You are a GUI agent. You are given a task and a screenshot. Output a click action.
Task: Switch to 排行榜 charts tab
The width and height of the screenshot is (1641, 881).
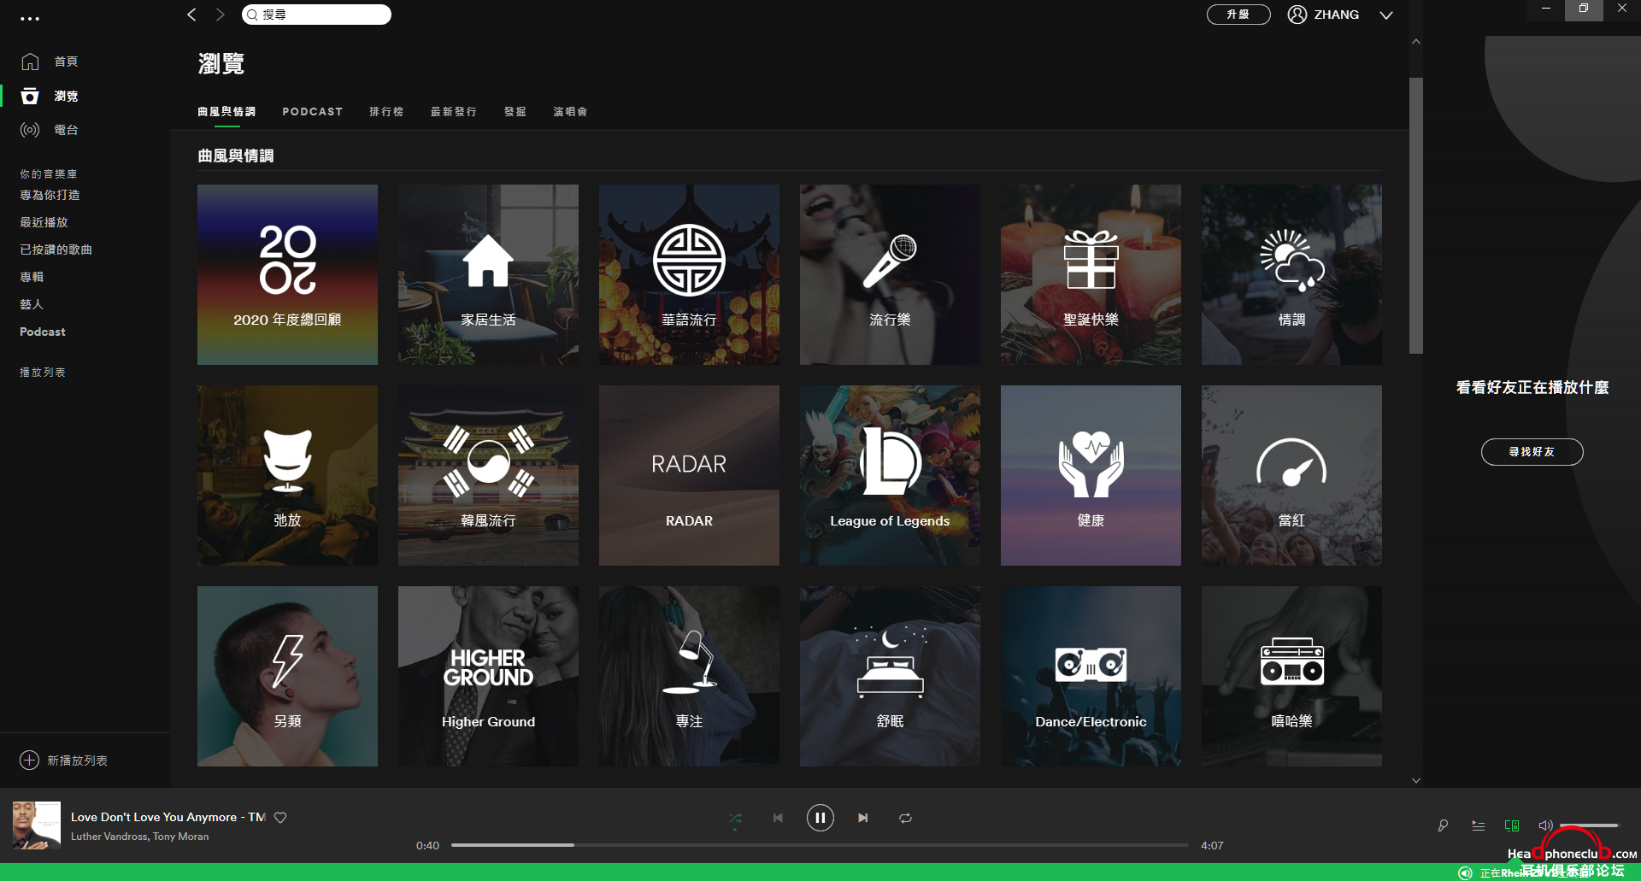coord(386,112)
